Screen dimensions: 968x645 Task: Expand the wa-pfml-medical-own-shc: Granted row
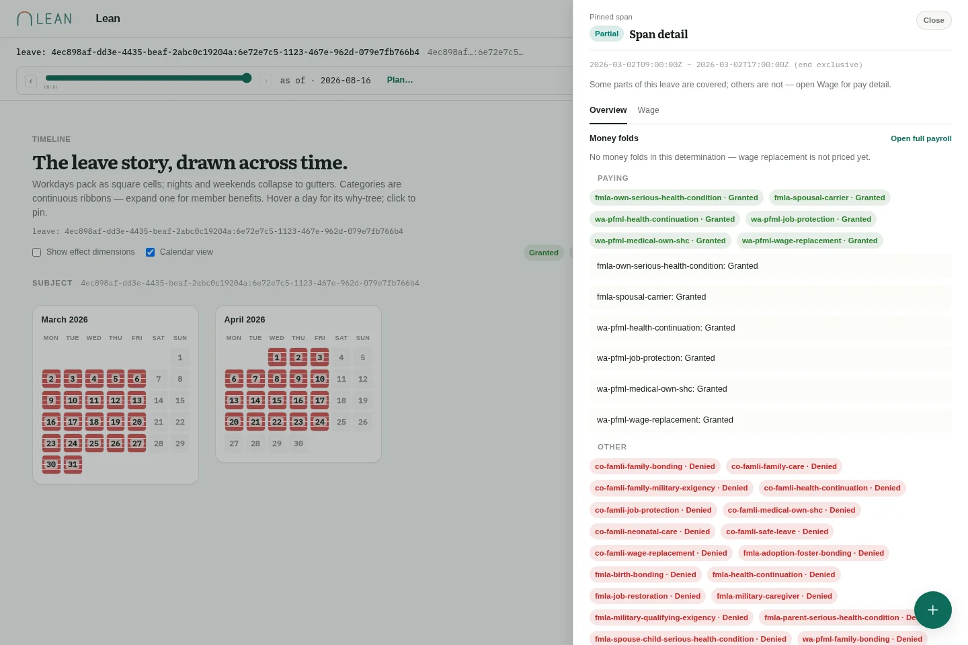coord(770,389)
